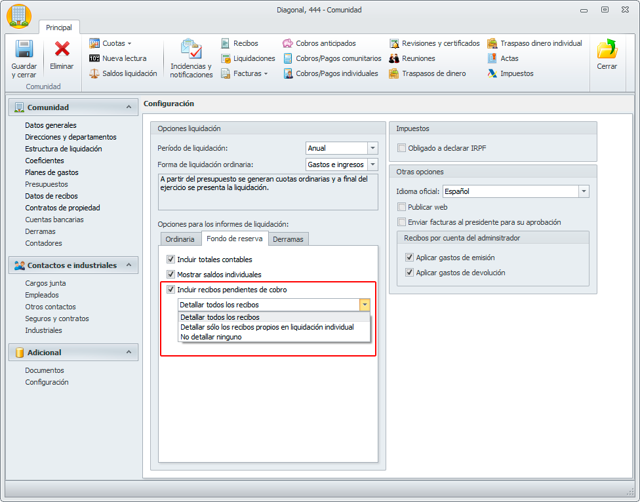Open Documentos under Adicional
640x502 pixels.
(x=45, y=370)
